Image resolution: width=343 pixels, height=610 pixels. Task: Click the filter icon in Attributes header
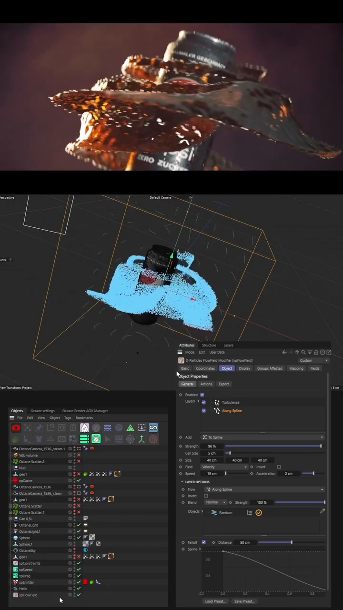tap(310, 352)
